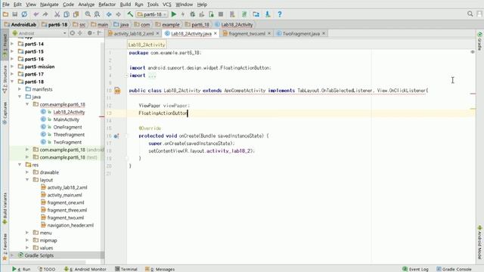The width and height of the screenshot is (484, 272).
Task: Click the override gutter icon beside onCreate
Action: 116,136
